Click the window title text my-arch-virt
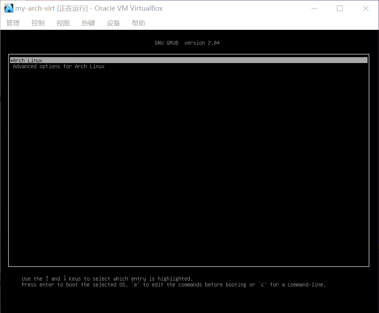Viewport: 379px width, 313px height. (35, 8)
